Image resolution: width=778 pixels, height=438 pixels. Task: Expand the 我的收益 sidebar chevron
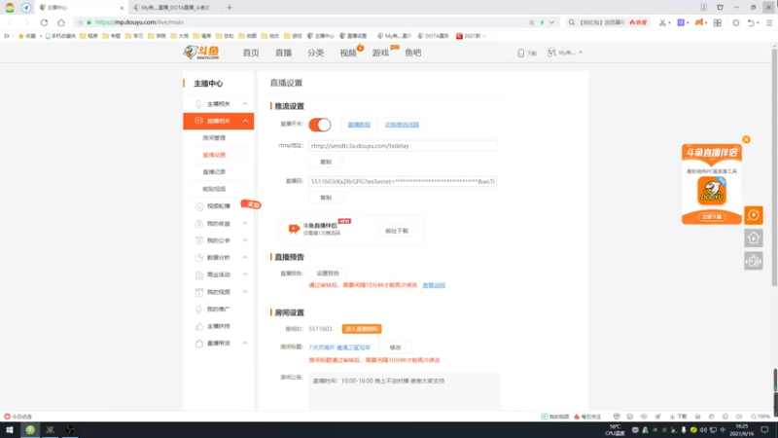coord(245,224)
